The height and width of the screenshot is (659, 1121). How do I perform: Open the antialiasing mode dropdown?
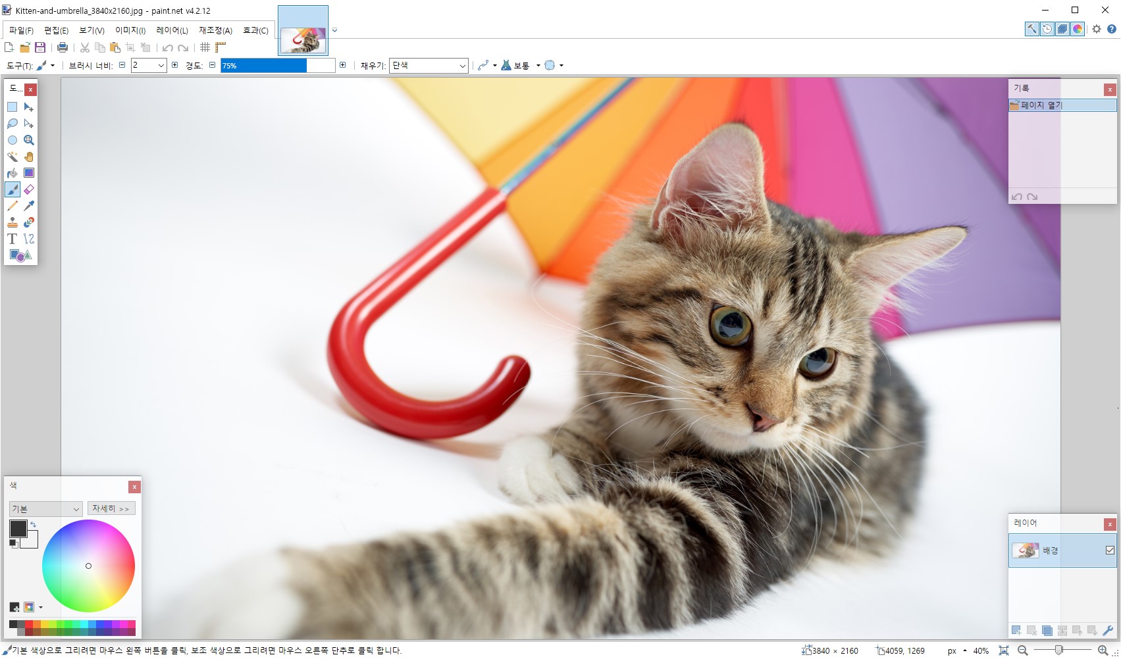point(487,65)
